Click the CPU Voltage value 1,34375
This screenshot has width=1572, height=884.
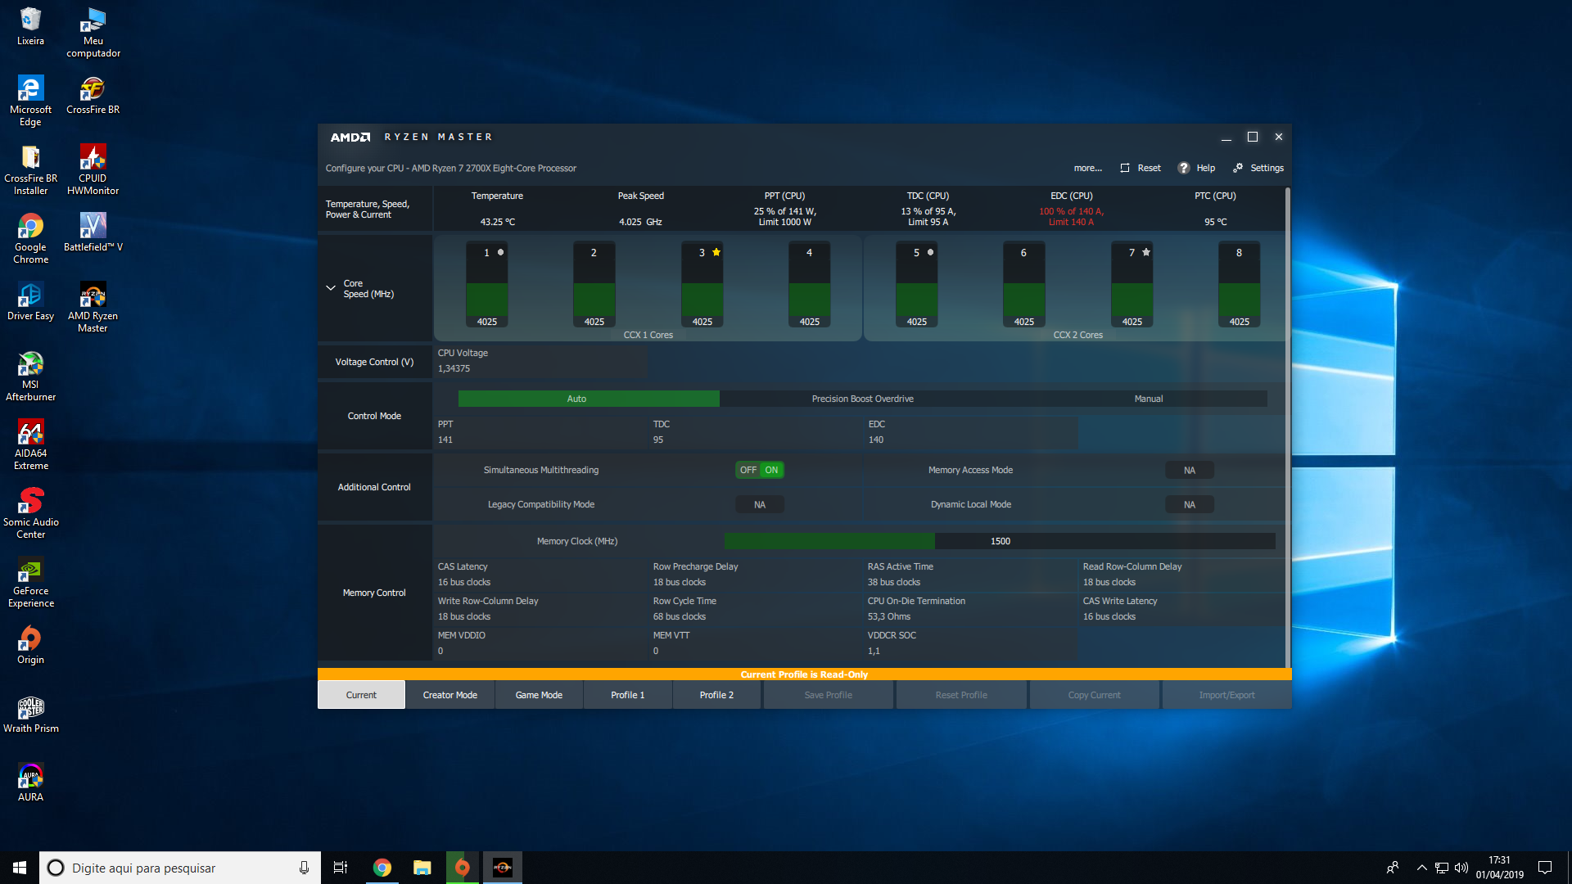pos(454,368)
